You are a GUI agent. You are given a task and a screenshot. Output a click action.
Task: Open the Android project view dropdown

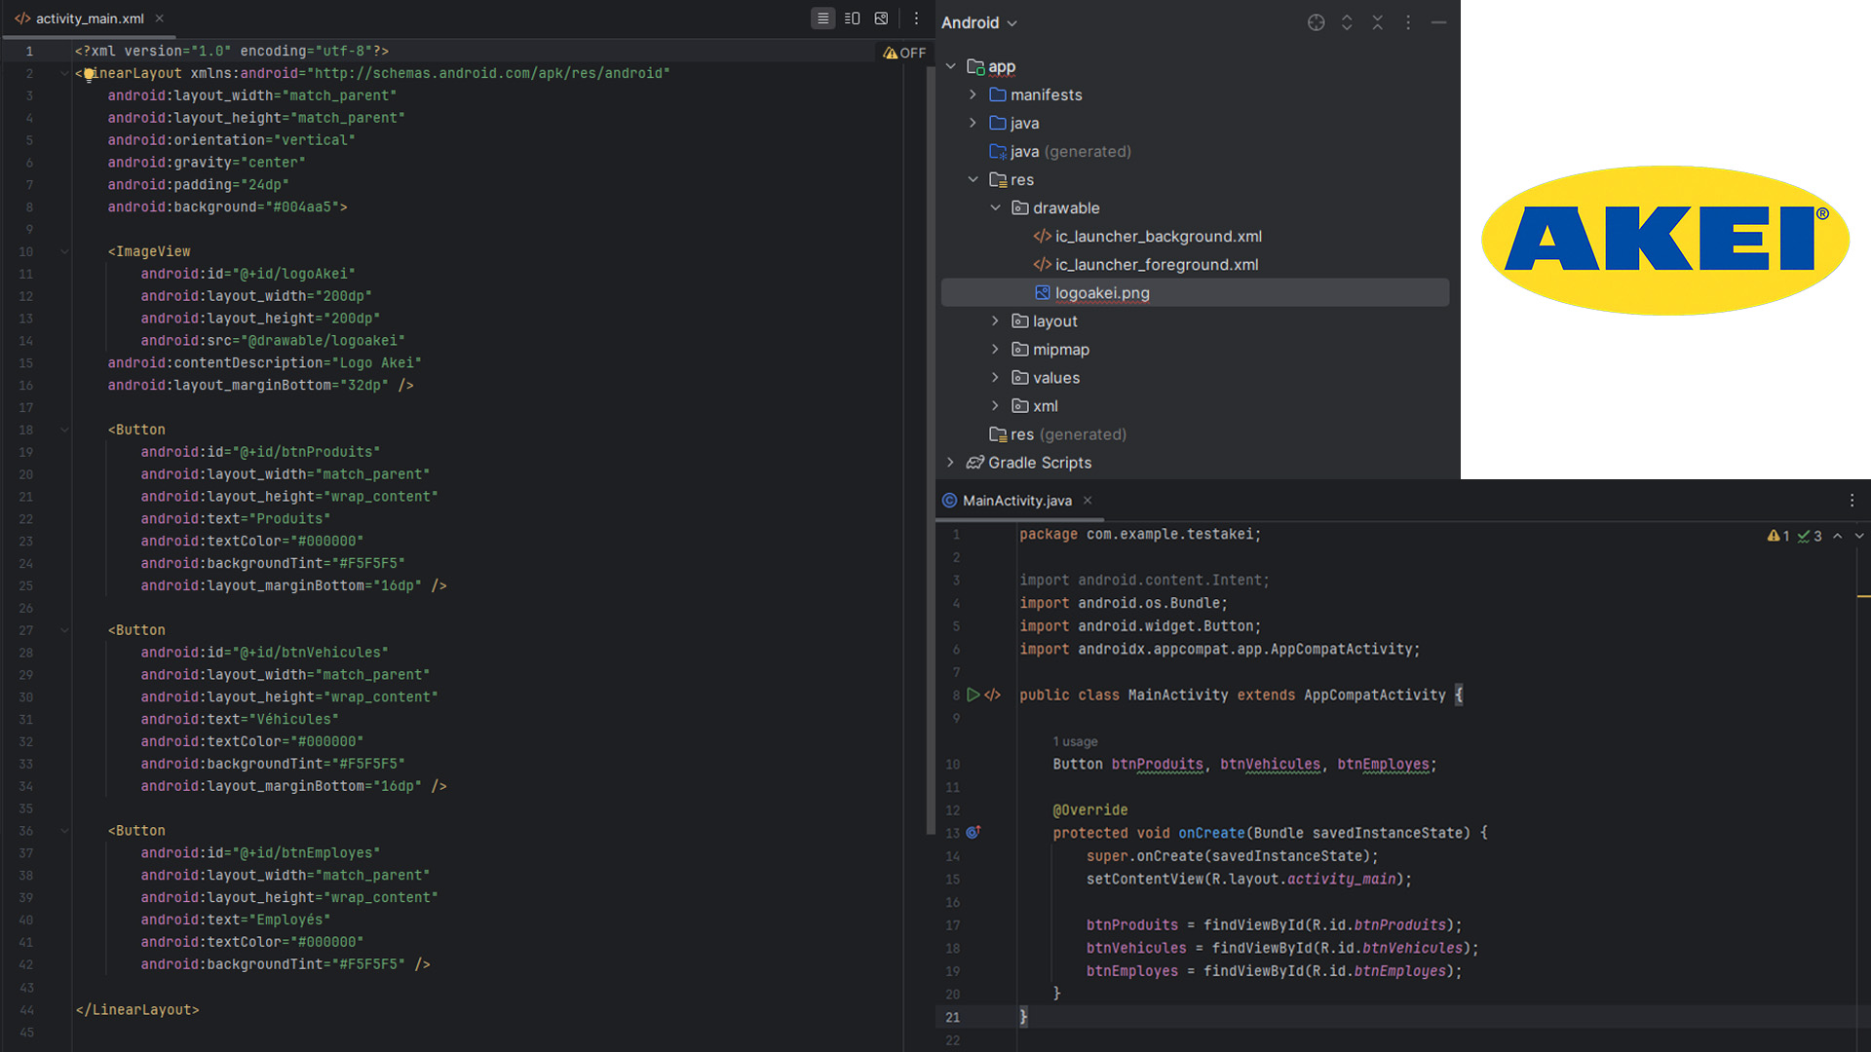[979, 22]
